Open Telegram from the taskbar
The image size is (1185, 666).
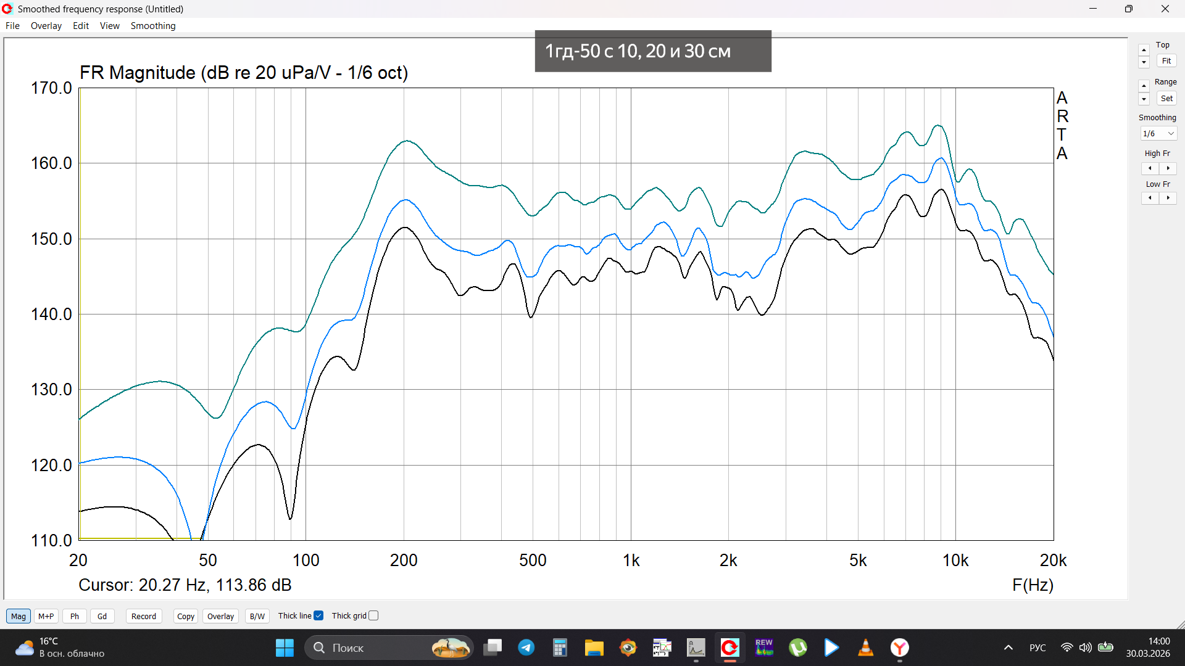pos(526,647)
